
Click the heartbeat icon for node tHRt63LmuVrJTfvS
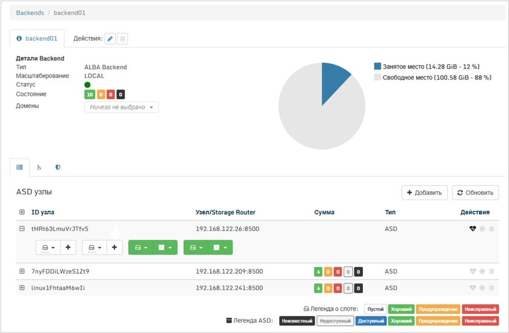click(x=473, y=229)
